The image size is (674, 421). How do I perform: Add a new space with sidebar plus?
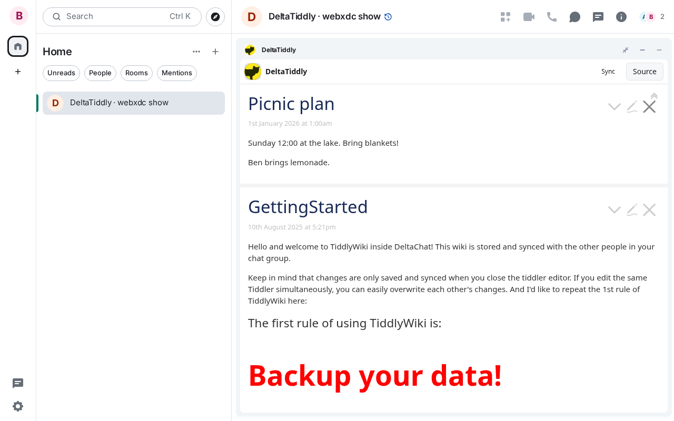(x=18, y=72)
